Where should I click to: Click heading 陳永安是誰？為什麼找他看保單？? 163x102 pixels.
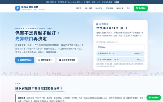point(39,88)
